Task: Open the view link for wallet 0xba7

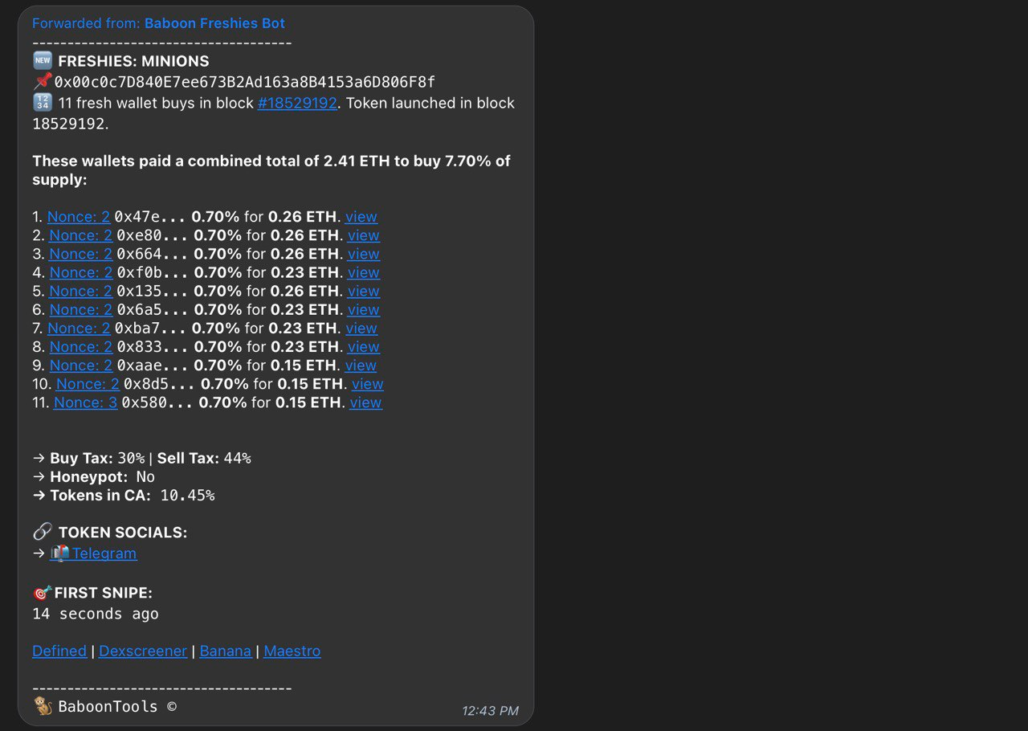Action: 361,328
